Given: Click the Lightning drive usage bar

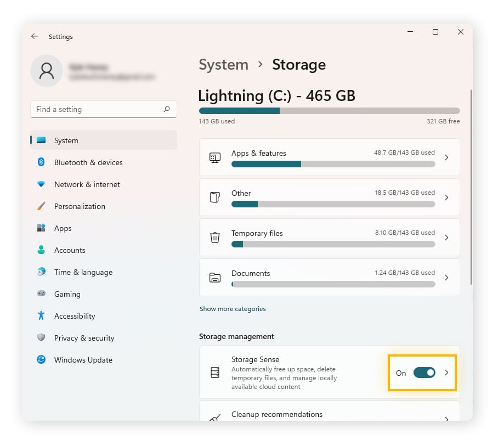Looking at the screenshot, I should (x=329, y=110).
